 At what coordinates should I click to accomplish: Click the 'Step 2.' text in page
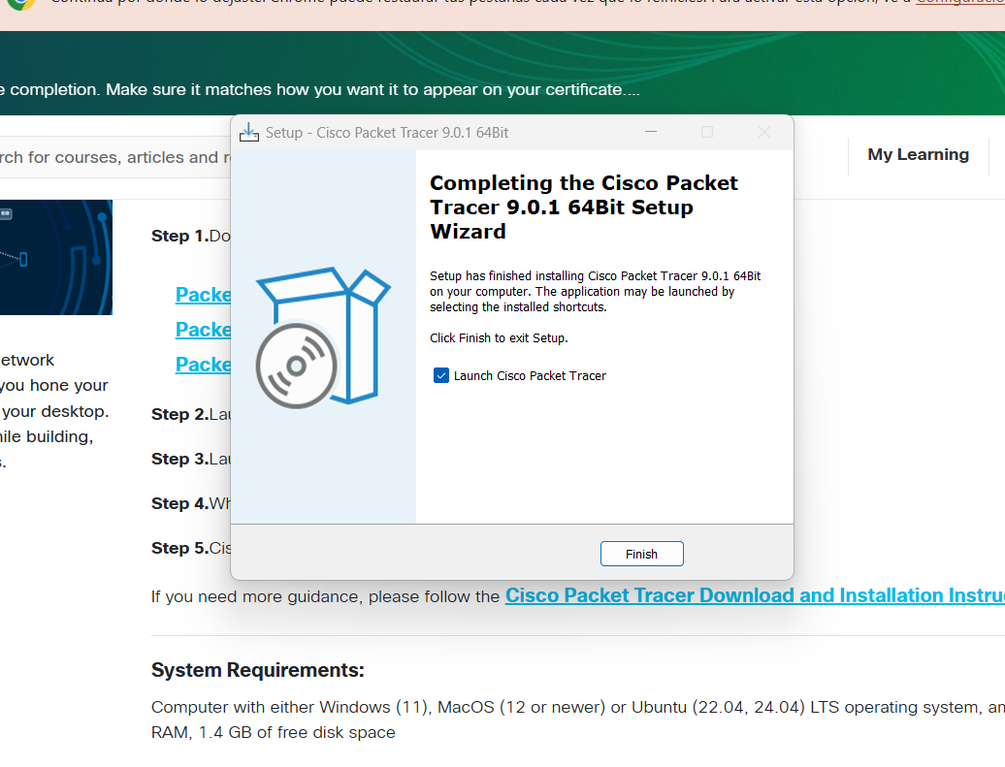180,414
